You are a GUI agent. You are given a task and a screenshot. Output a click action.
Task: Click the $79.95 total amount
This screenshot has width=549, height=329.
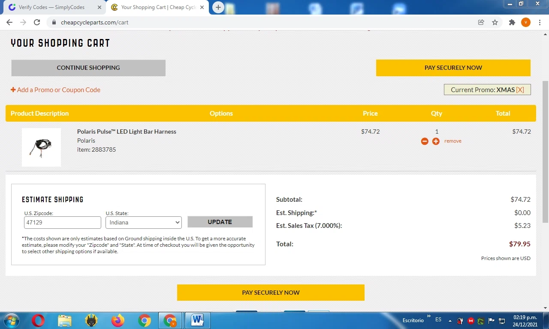coord(520,244)
